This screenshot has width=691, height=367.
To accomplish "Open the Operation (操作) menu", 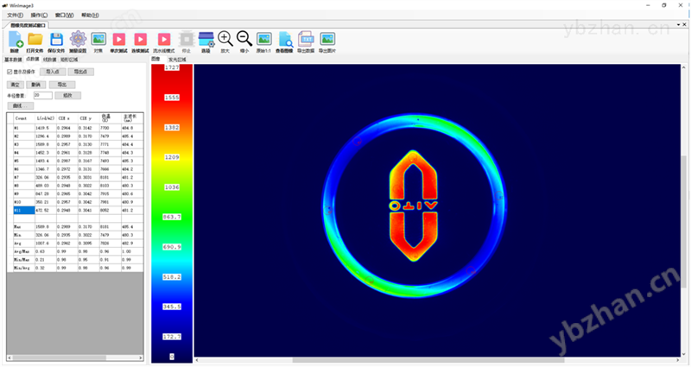I will click(39, 15).
